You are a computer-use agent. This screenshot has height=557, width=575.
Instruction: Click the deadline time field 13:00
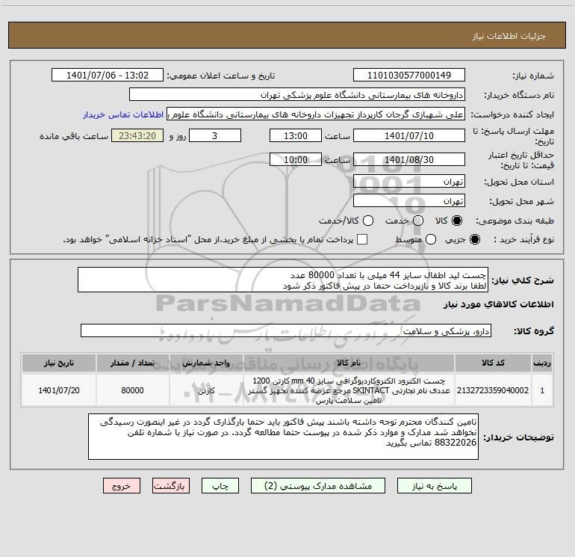296,135
